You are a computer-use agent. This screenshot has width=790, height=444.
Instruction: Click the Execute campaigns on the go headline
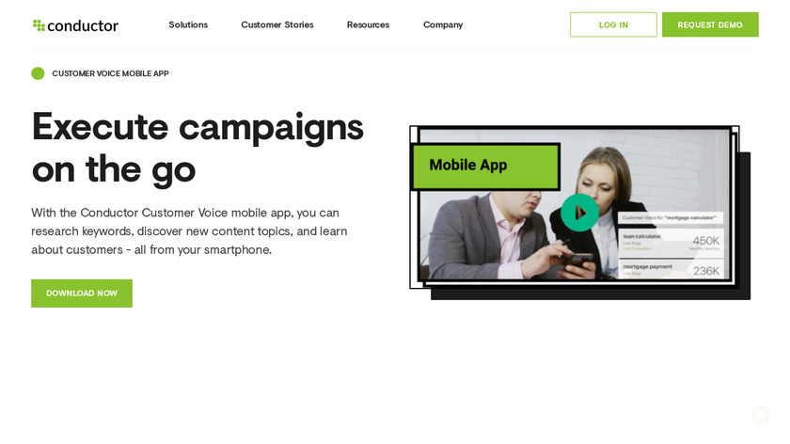pyautogui.click(x=197, y=147)
